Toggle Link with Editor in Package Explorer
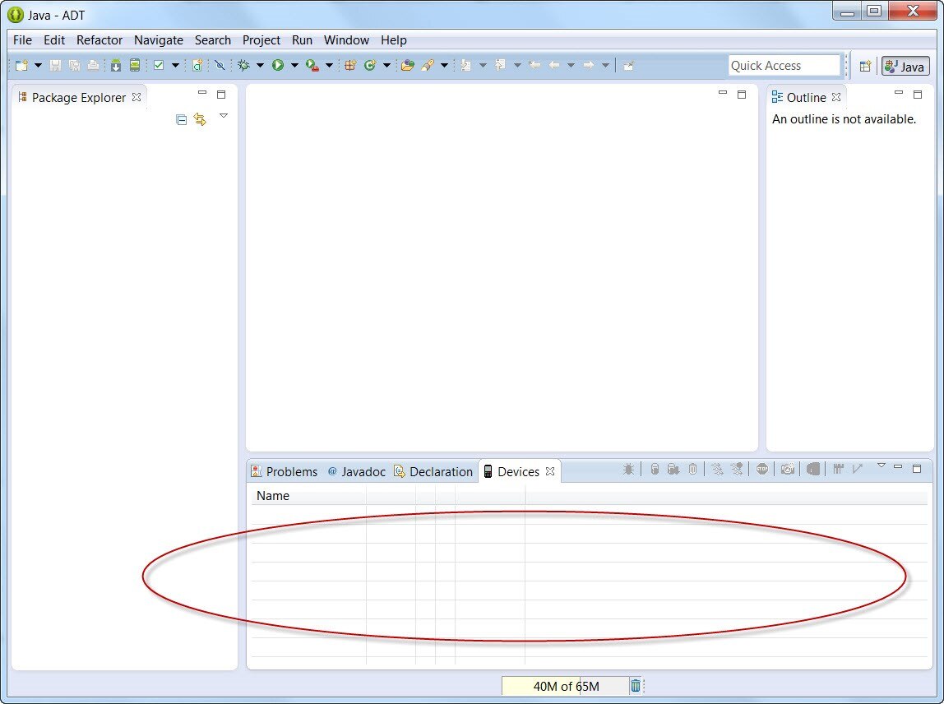The width and height of the screenshot is (944, 704). 200,120
